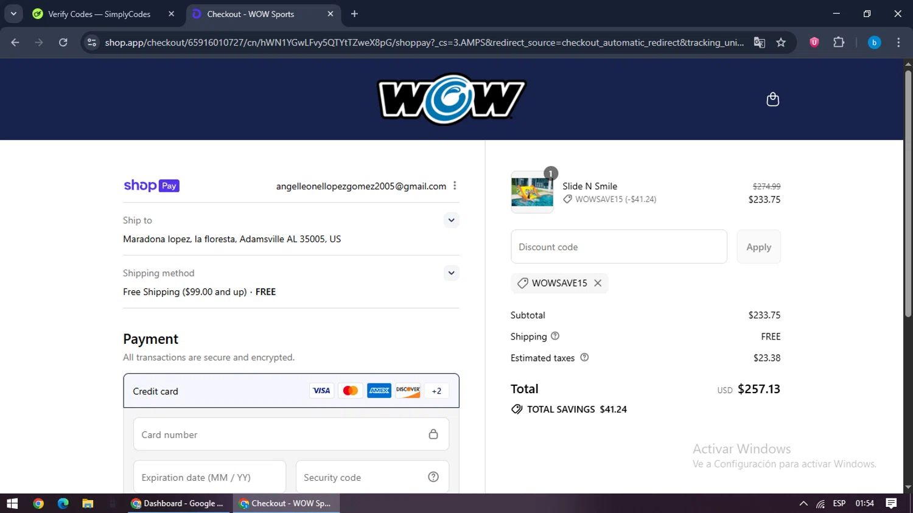Viewport: 913px width, 513px height.
Task: Focus the Discount code field
Action: click(x=619, y=246)
